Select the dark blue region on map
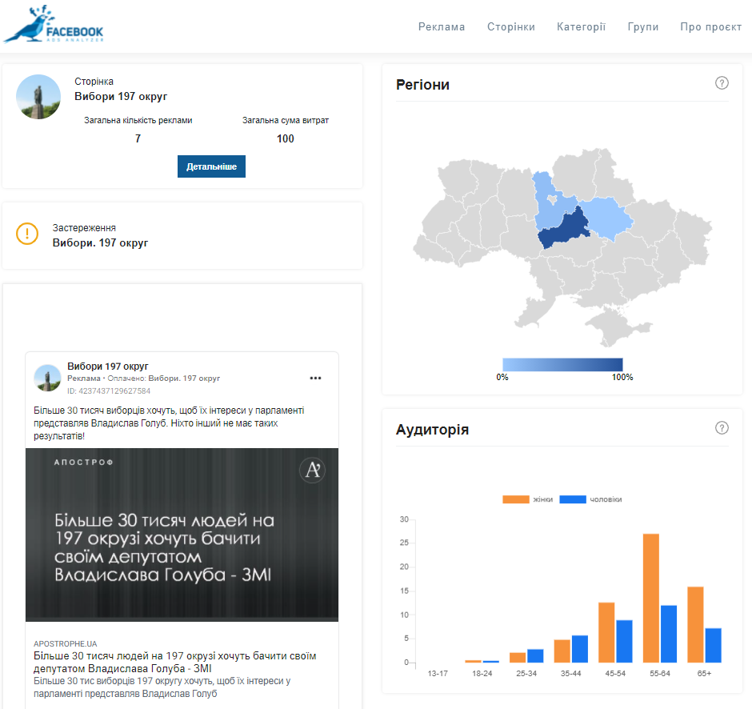The image size is (752, 709). [563, 230]
